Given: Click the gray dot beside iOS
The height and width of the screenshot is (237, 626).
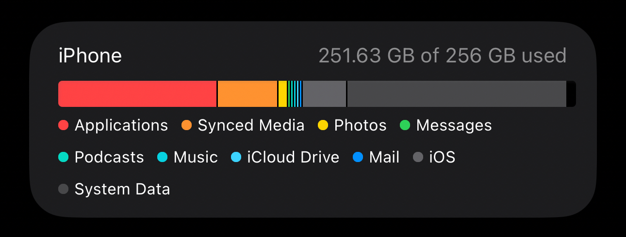Looking at the screenshot, I should [x=418, y=157].
